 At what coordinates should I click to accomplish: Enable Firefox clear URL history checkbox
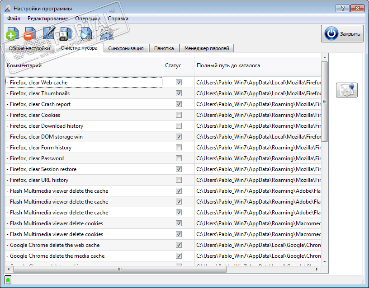tap(179, 180)
